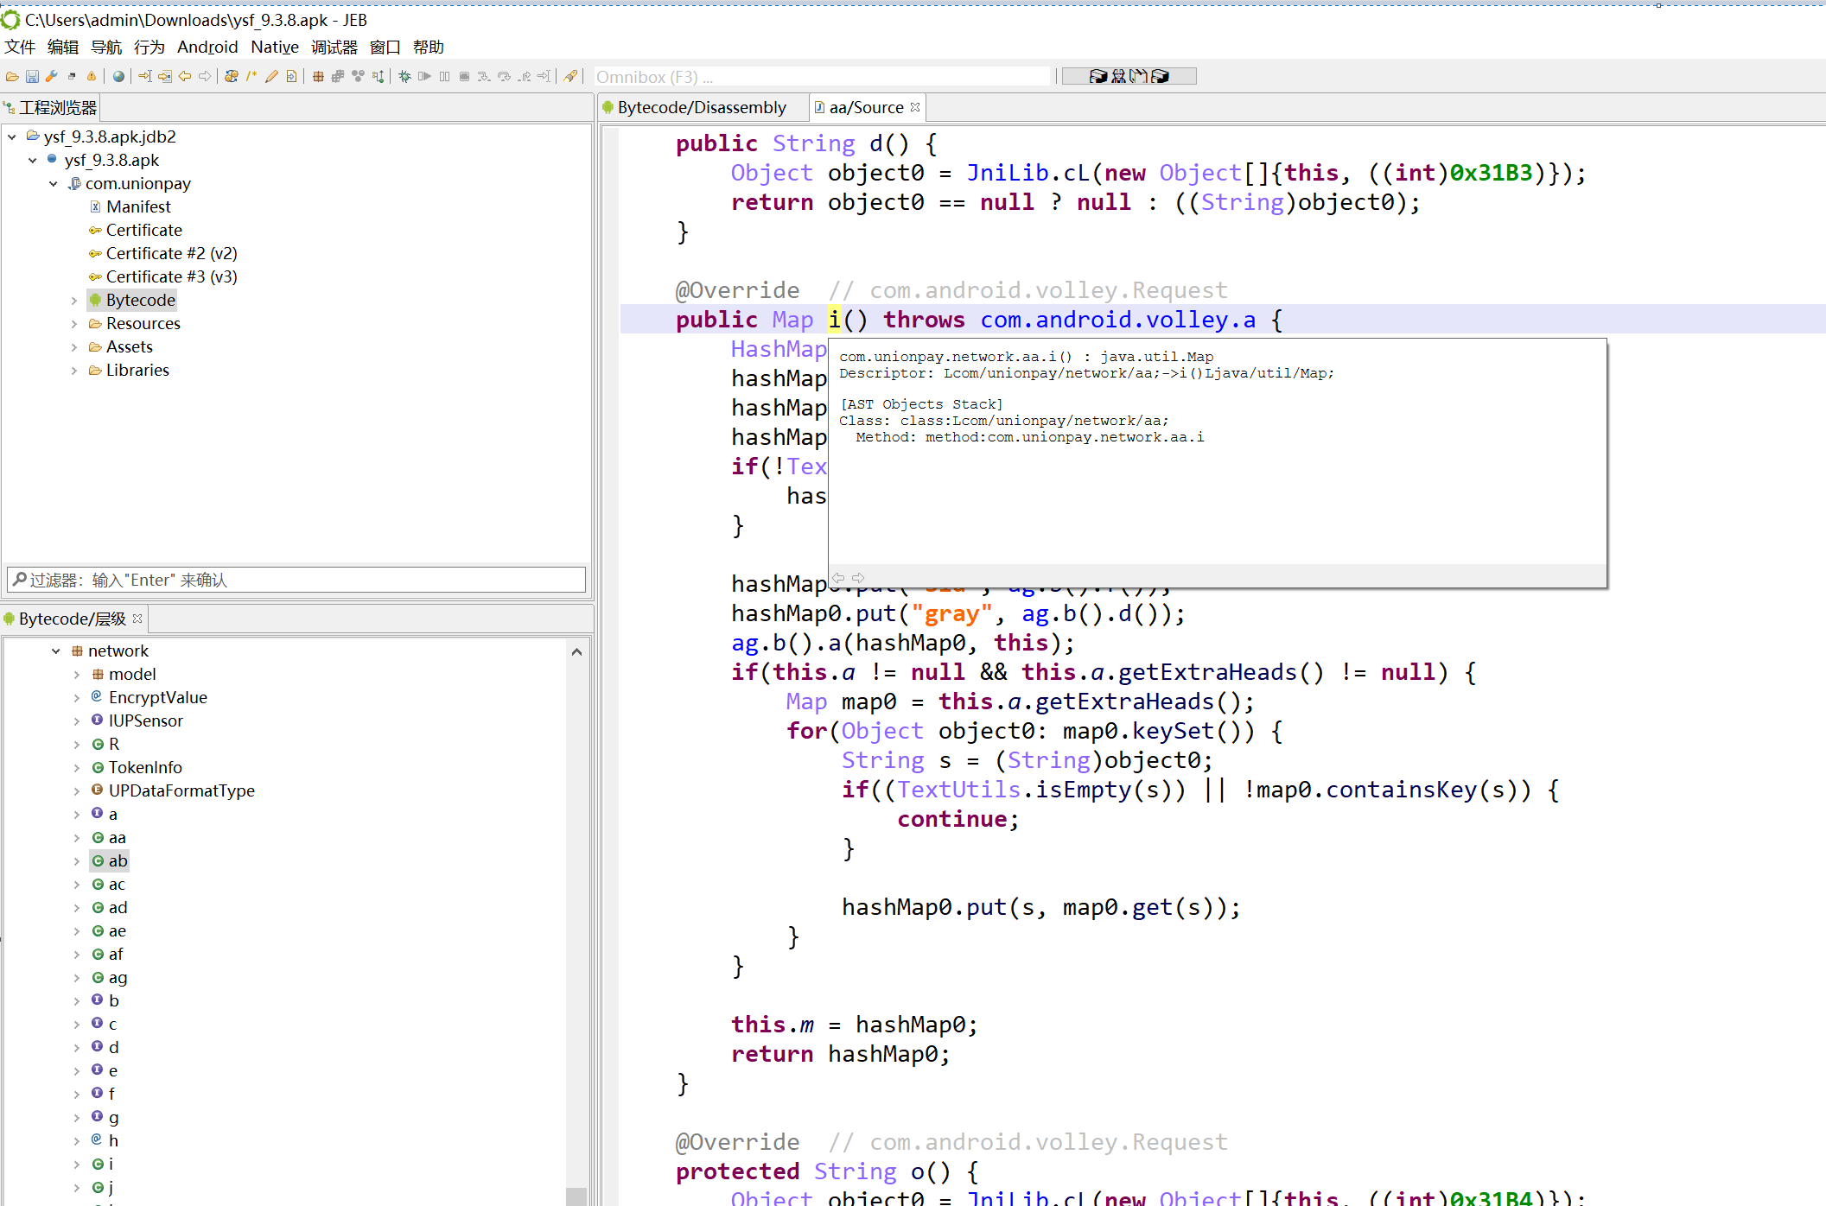This screenshot has height=1206, width=1826.
Task: Click the wrench options toolbar icon
Action: (52, 77)
